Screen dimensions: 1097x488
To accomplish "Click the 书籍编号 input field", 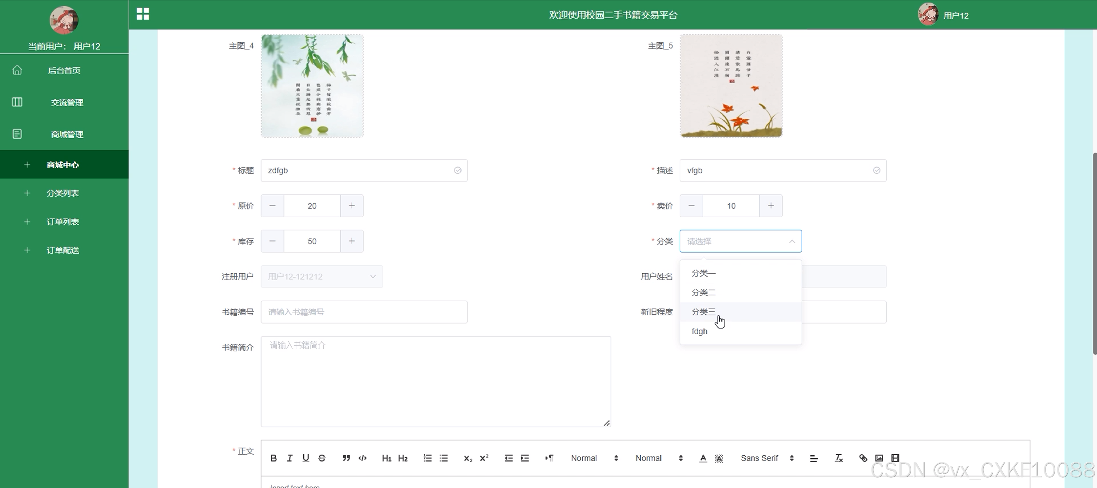I will [x=364, y=312].
